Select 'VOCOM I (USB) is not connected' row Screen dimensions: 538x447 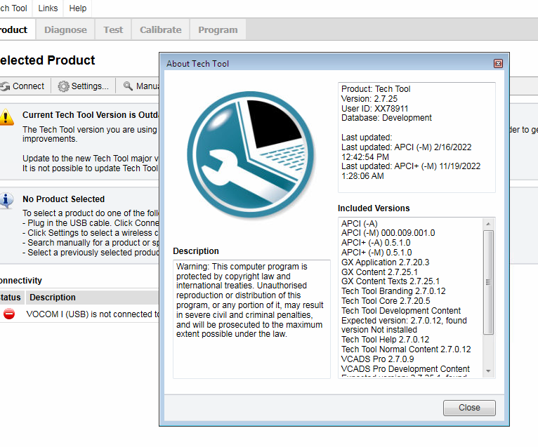(x=79, y=314)
